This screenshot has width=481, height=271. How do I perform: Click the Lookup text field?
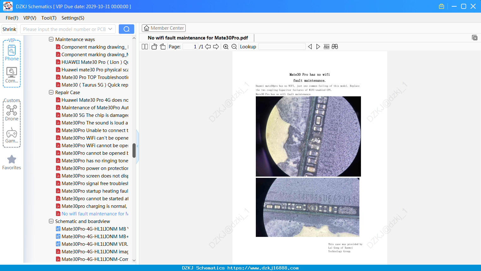pyautogui.click(x=282, y=47)
